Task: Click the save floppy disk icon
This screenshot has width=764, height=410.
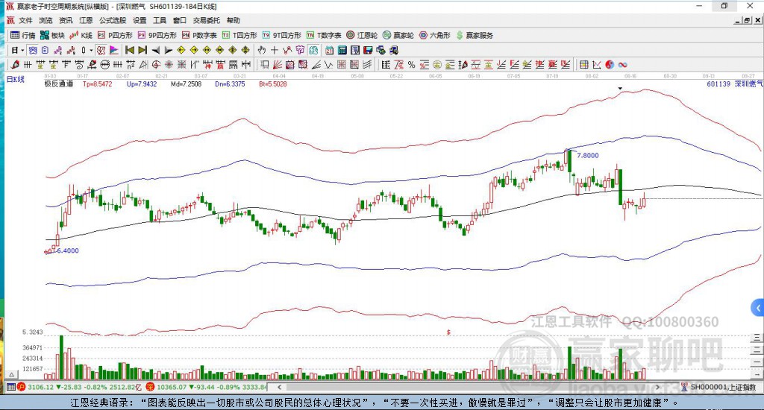Action: 368,50
